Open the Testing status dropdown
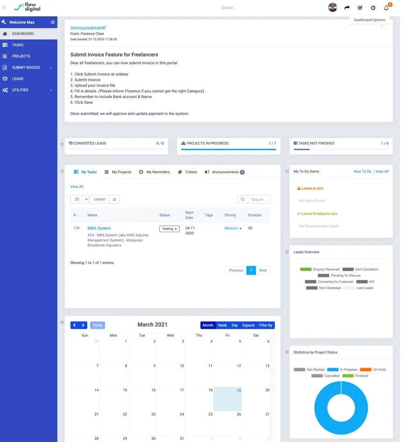The width and height of the screenshot is (402, 442). pos(169,228)
